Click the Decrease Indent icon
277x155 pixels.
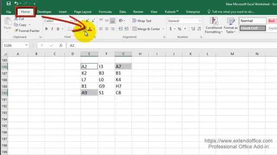coord(121,29)
